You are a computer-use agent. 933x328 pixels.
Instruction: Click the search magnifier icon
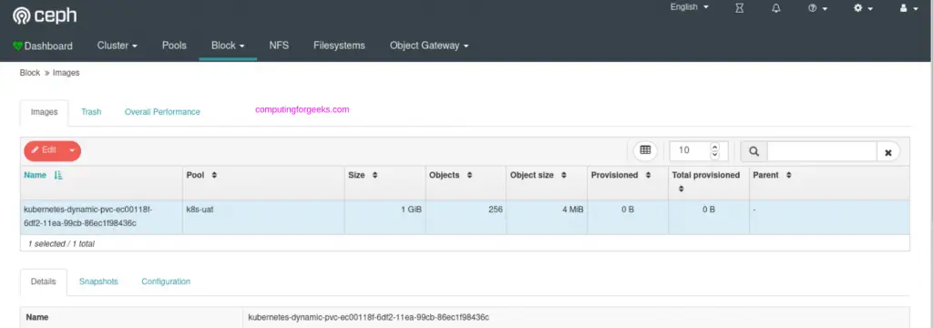pyautogui.click(x=754, y=151)
